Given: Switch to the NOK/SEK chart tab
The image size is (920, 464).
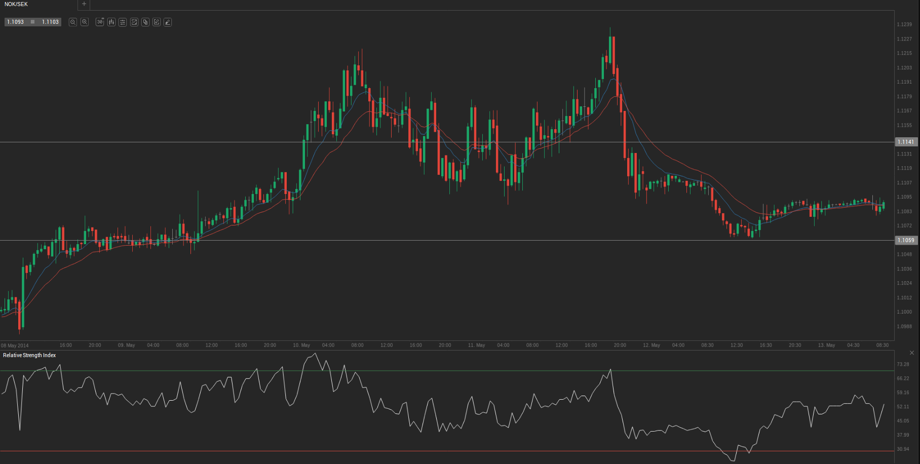Looking at the screenshot, I should [x=16, y=4].
